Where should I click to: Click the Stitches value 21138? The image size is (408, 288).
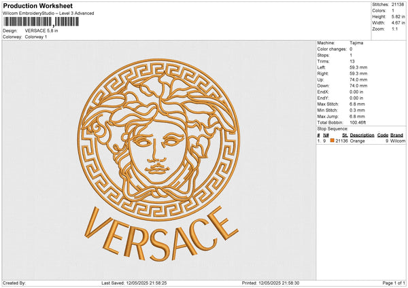pyautogui.click(x=398, y=5)
